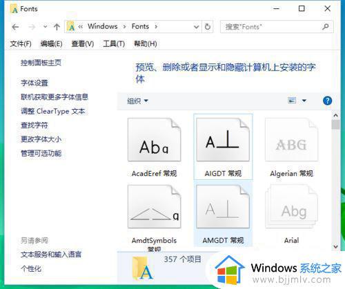Open 字体设置 link

click(34, 83)
